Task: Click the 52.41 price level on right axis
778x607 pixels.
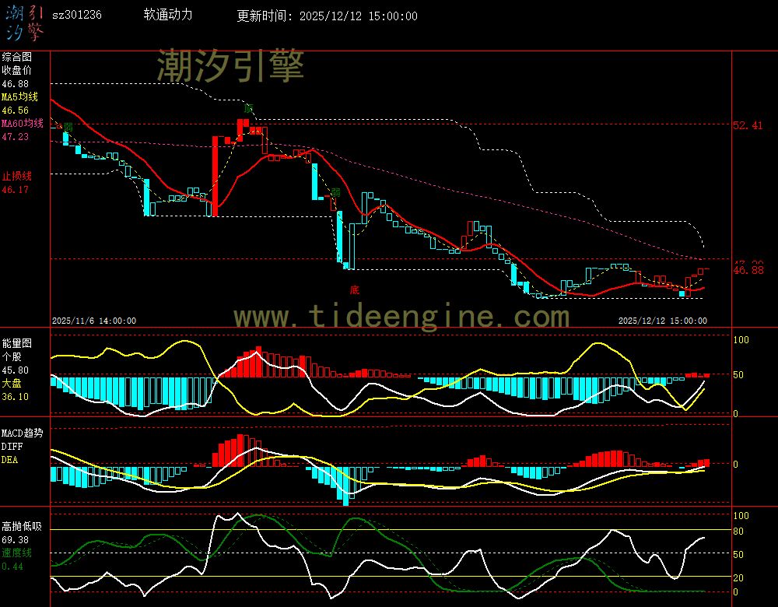Action: point(748,125)
